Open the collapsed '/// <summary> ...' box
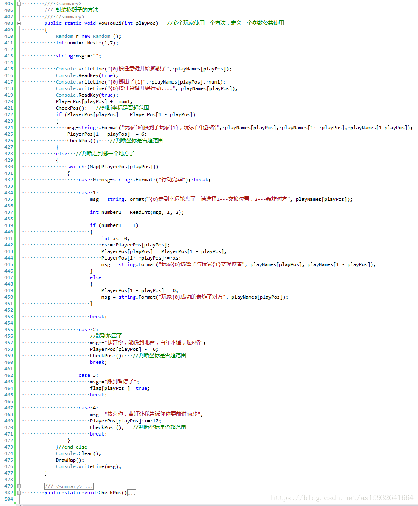Screen dimensions: 418x506 [x=69, y=486]
